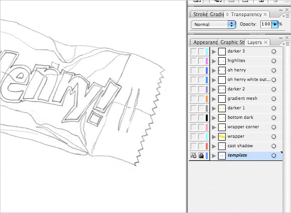291x213 pixels.
Task: Select the layer named wrapper corner
Action: click(x=243, y=127)
